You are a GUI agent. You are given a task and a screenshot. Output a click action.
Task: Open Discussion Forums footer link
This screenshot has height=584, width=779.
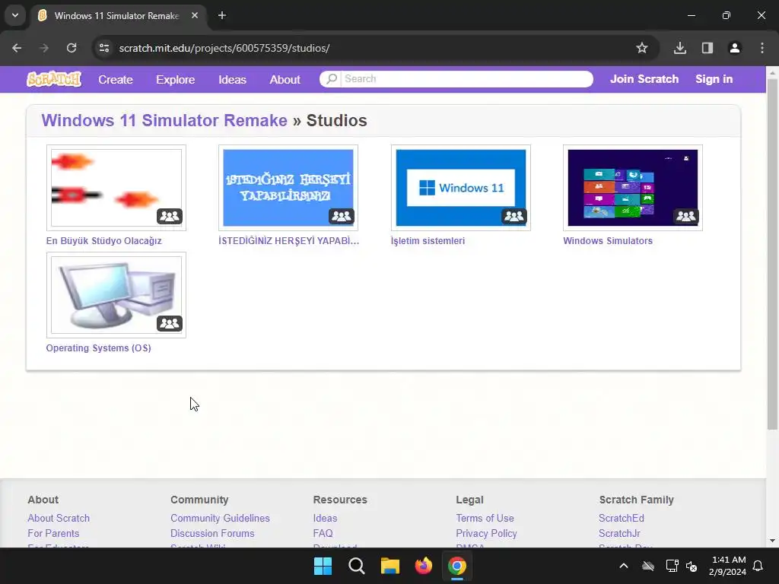[212, 533]
